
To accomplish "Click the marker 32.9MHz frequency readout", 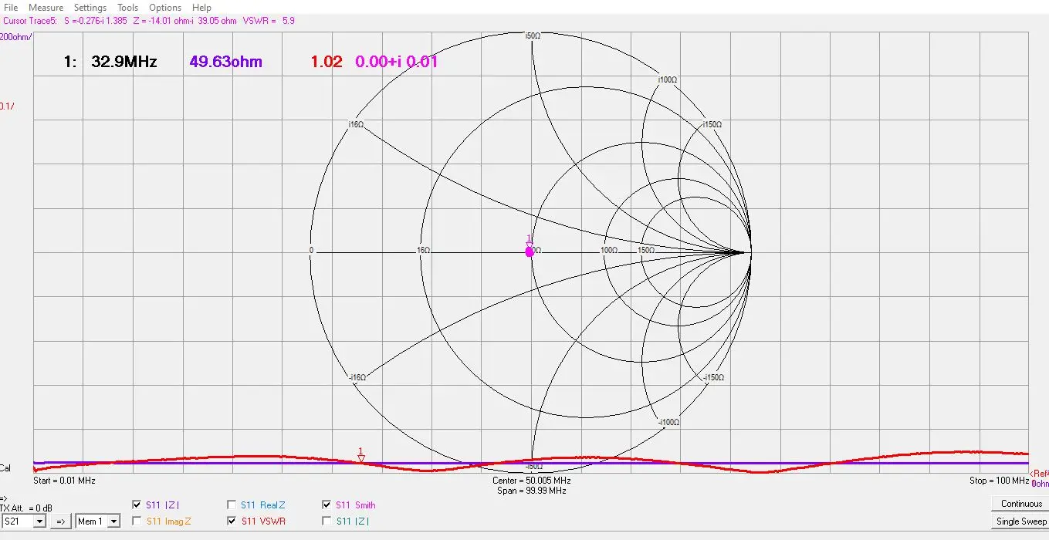I will point(124,62).
